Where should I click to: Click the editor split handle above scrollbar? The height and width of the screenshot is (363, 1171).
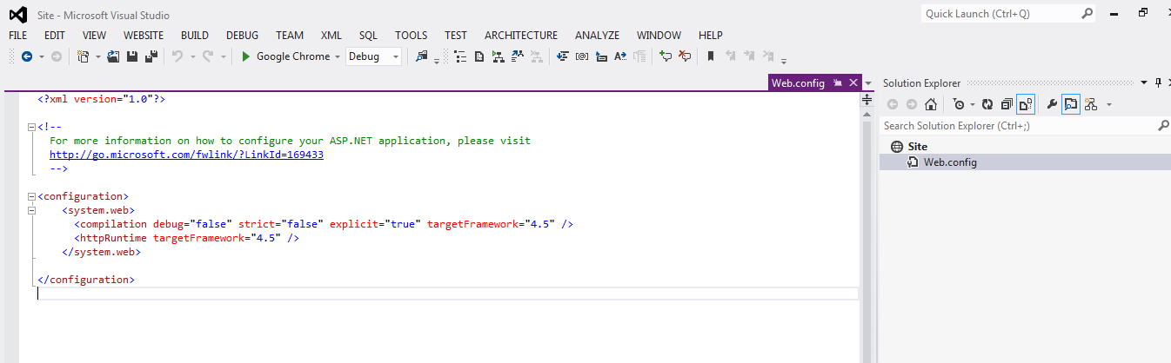point(867,100)
